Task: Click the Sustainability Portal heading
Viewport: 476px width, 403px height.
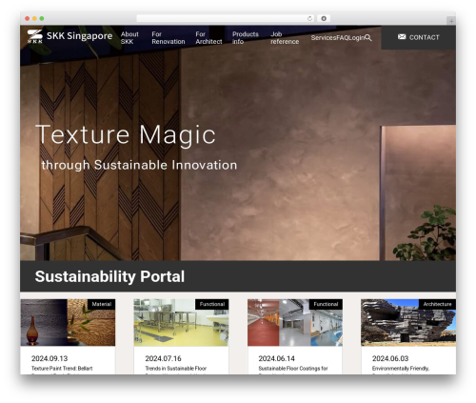Action: click(109, 276)
